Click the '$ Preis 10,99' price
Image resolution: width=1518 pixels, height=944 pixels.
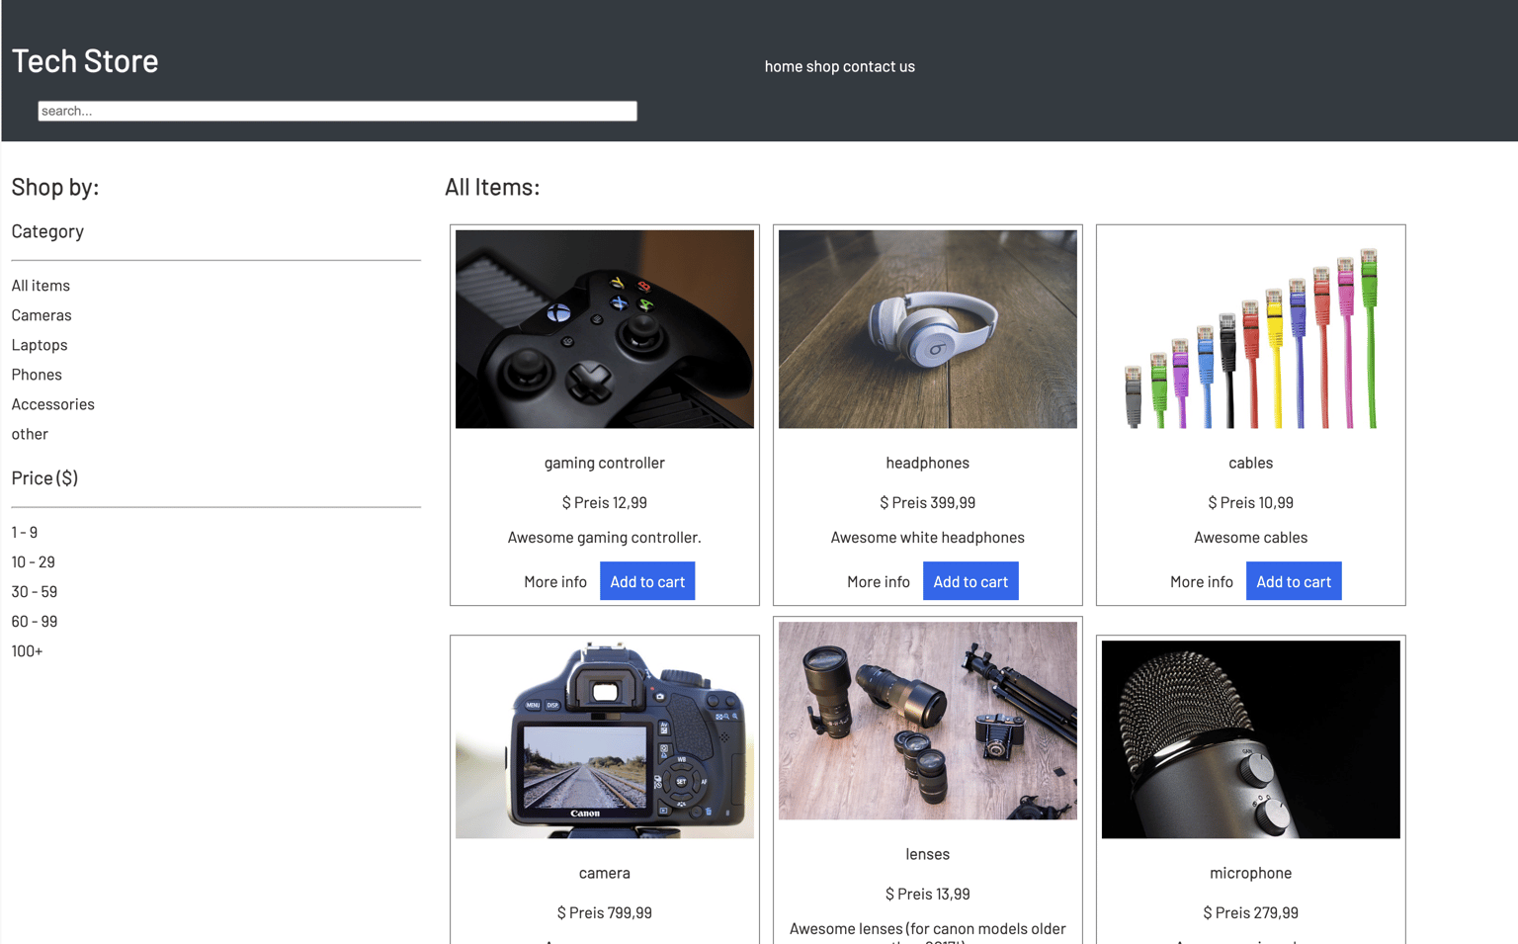(1251, 502)
